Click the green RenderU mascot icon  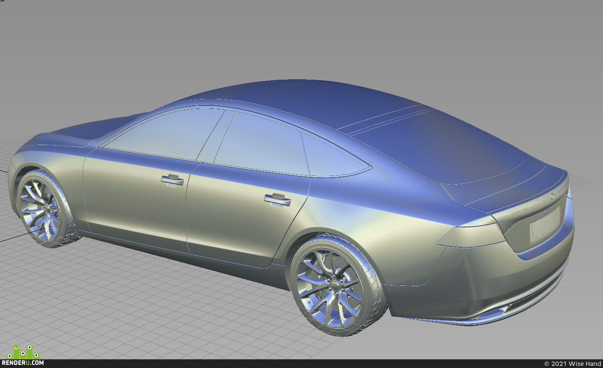pyautogui.click(x=23, y=352)
